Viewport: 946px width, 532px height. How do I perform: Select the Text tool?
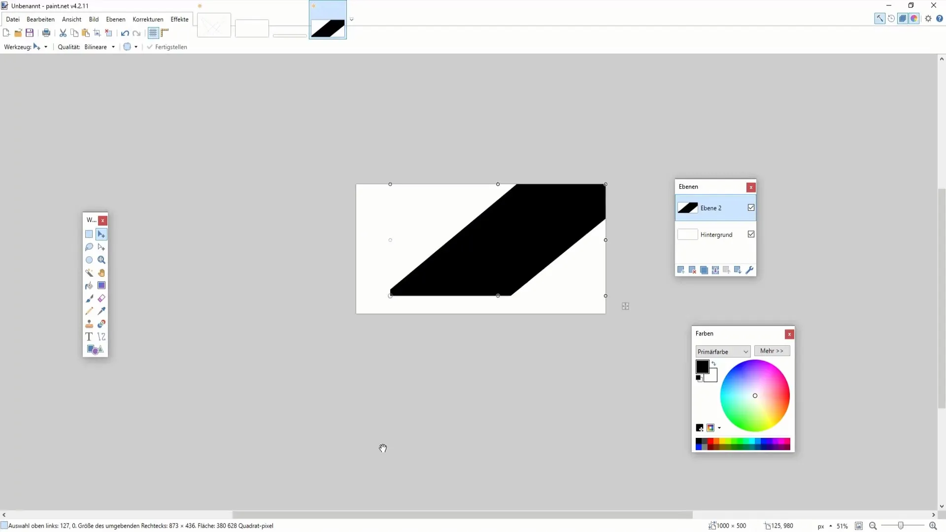click(89, 337)
